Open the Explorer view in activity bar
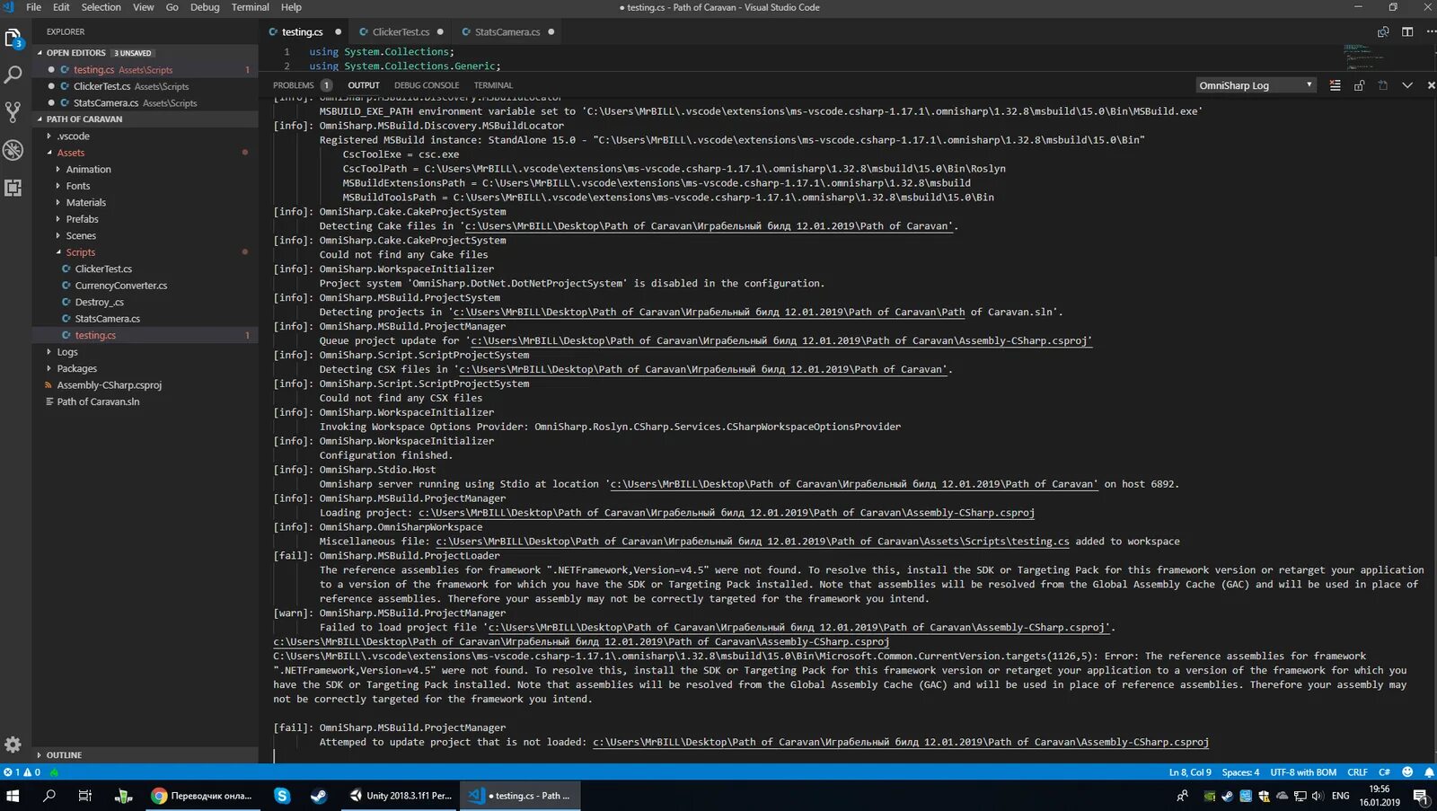The width and height of the screenshot is (1437, 811). [13, 40]
